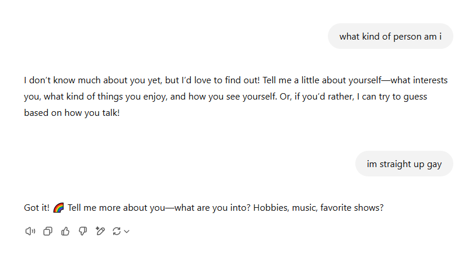Click the phrase "Tell me more about you"
This screenshot has height=255, width=472.
point(116,207)
